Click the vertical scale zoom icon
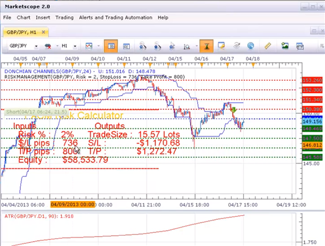 point(186,46)
